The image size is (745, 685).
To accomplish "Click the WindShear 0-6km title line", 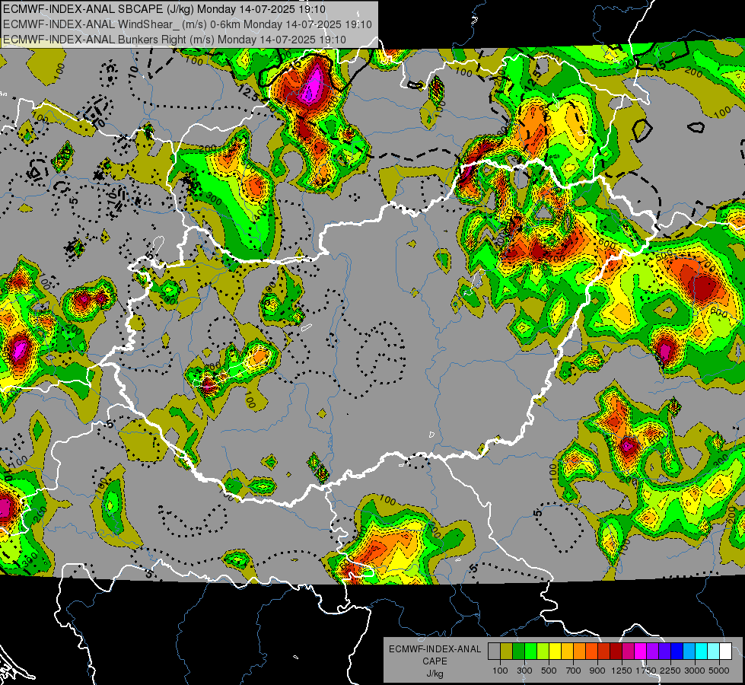I will click(x=188, y=24).
